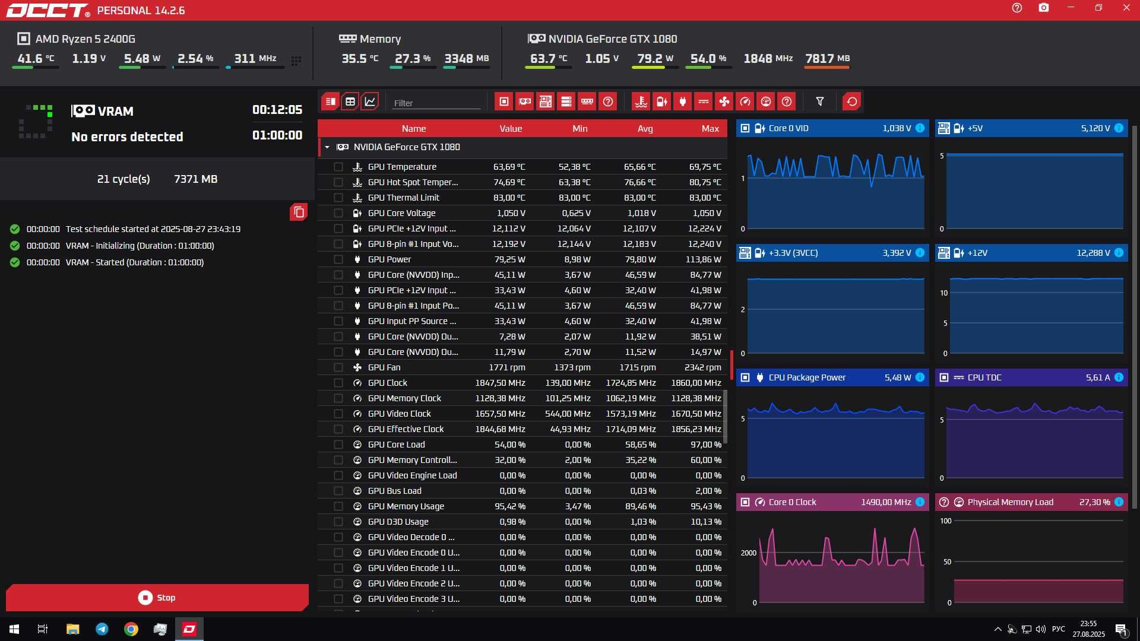Check the GPU Temperature row checkbox
The image size is (1140, 641).
[x=338, y=167]
